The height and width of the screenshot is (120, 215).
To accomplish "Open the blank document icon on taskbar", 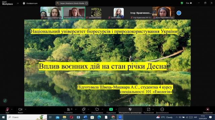I will pyautogui.click(x=106, y=117).
